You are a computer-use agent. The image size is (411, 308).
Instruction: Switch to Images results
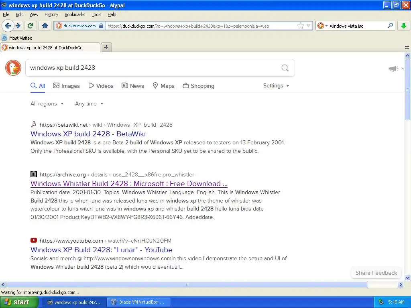click(x=66, y=86)
